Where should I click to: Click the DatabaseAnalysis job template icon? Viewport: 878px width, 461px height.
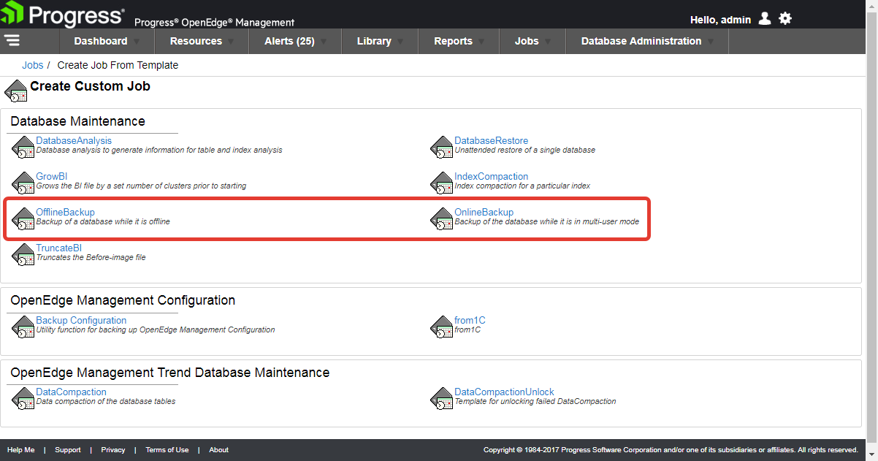(23, 147)
